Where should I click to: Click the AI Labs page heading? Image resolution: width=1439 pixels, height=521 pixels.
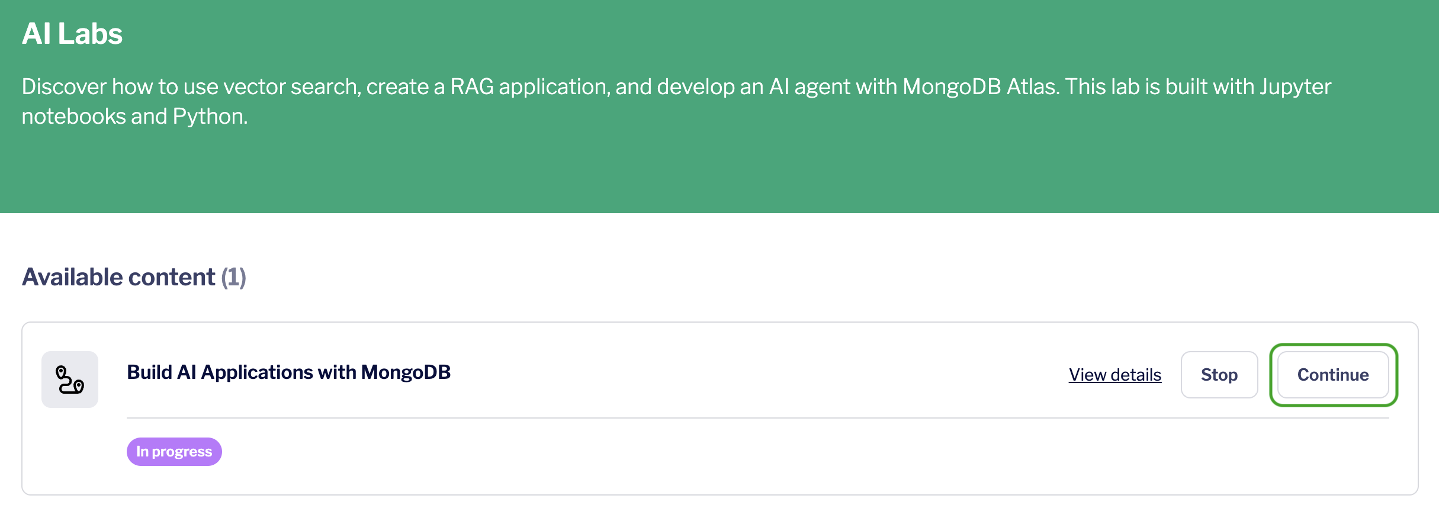(72, 34)
